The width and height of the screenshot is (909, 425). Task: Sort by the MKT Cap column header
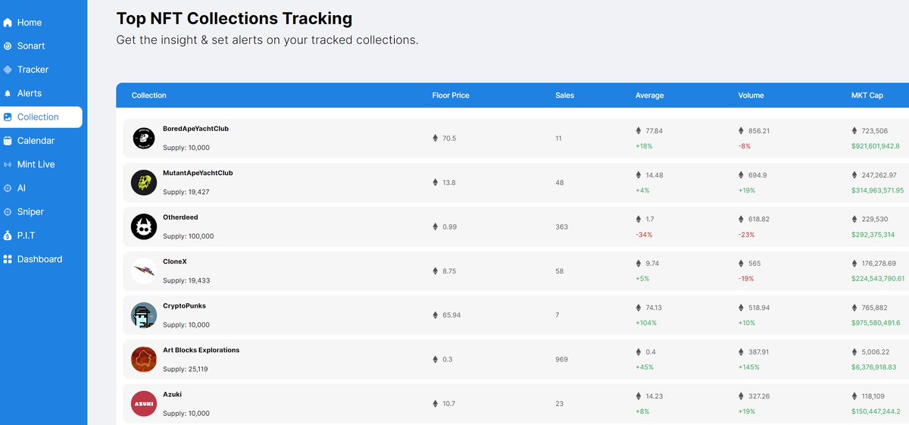(x=867, y=95)
